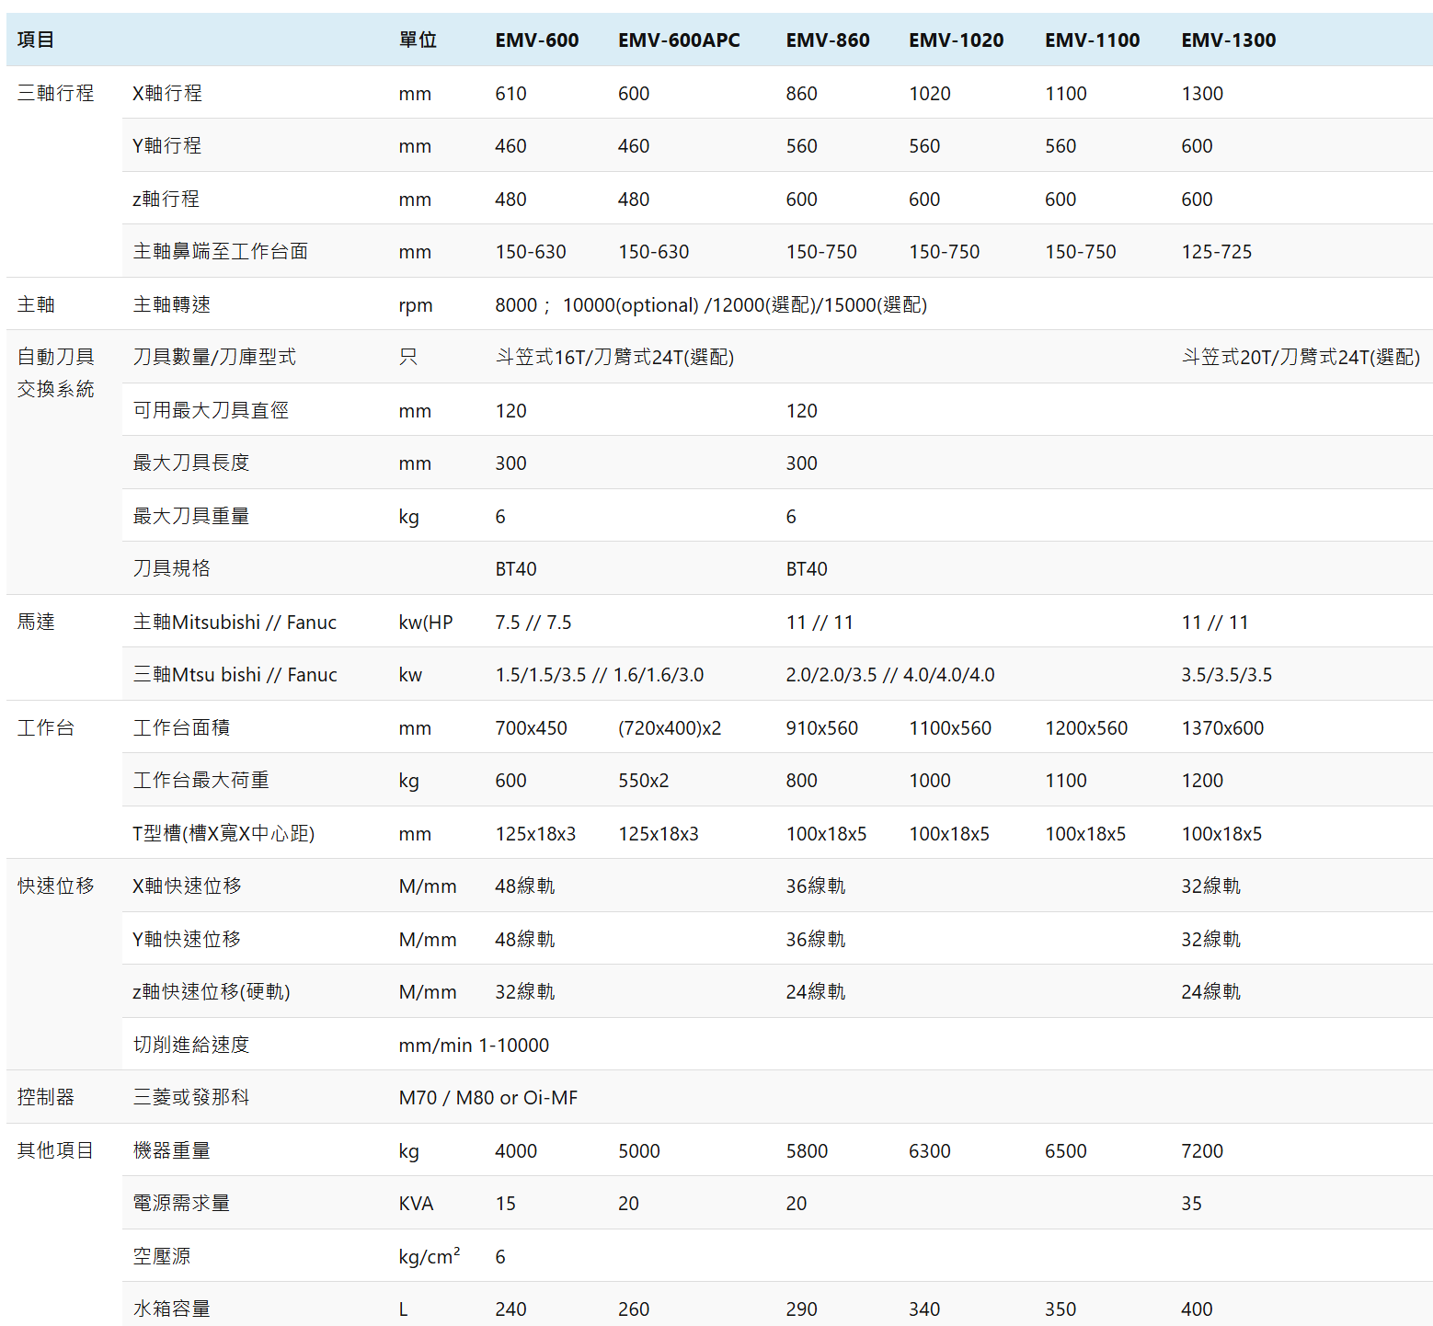1433x1326 pixels.
Task: Select the Y軸行程 row label
Action: click(167, 145)
